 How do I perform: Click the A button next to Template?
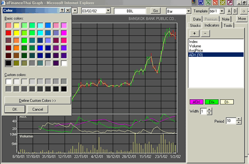229,11
